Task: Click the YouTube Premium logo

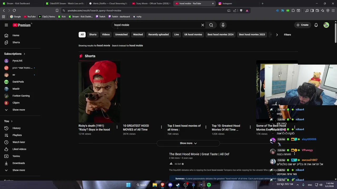Action: click(22, 25)
